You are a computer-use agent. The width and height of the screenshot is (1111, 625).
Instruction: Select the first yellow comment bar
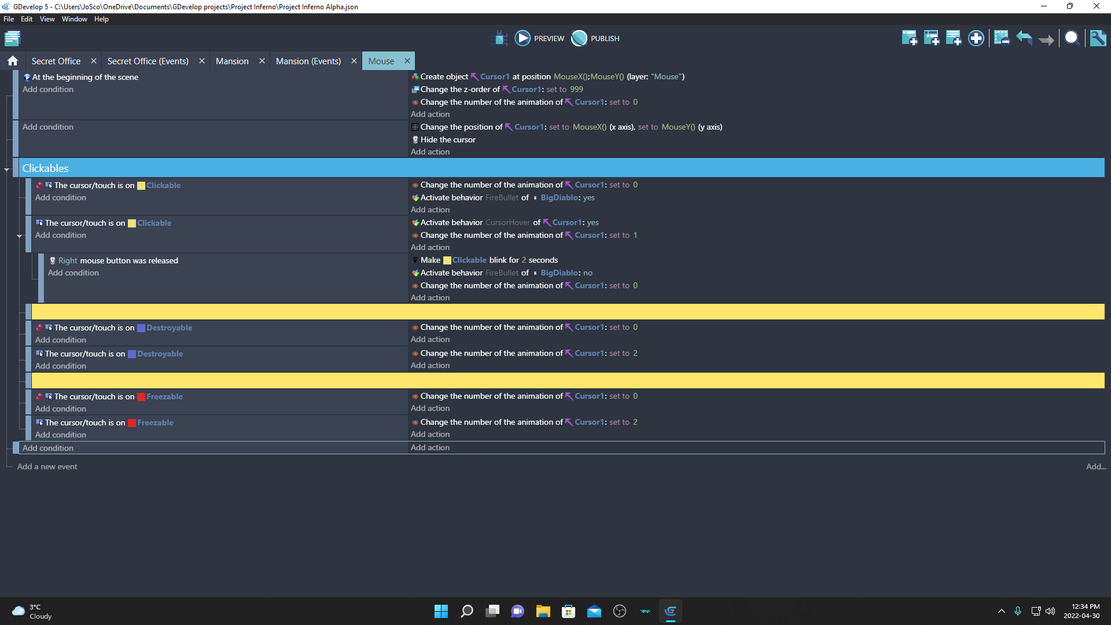pyautogui.click(x=568, y=311)
